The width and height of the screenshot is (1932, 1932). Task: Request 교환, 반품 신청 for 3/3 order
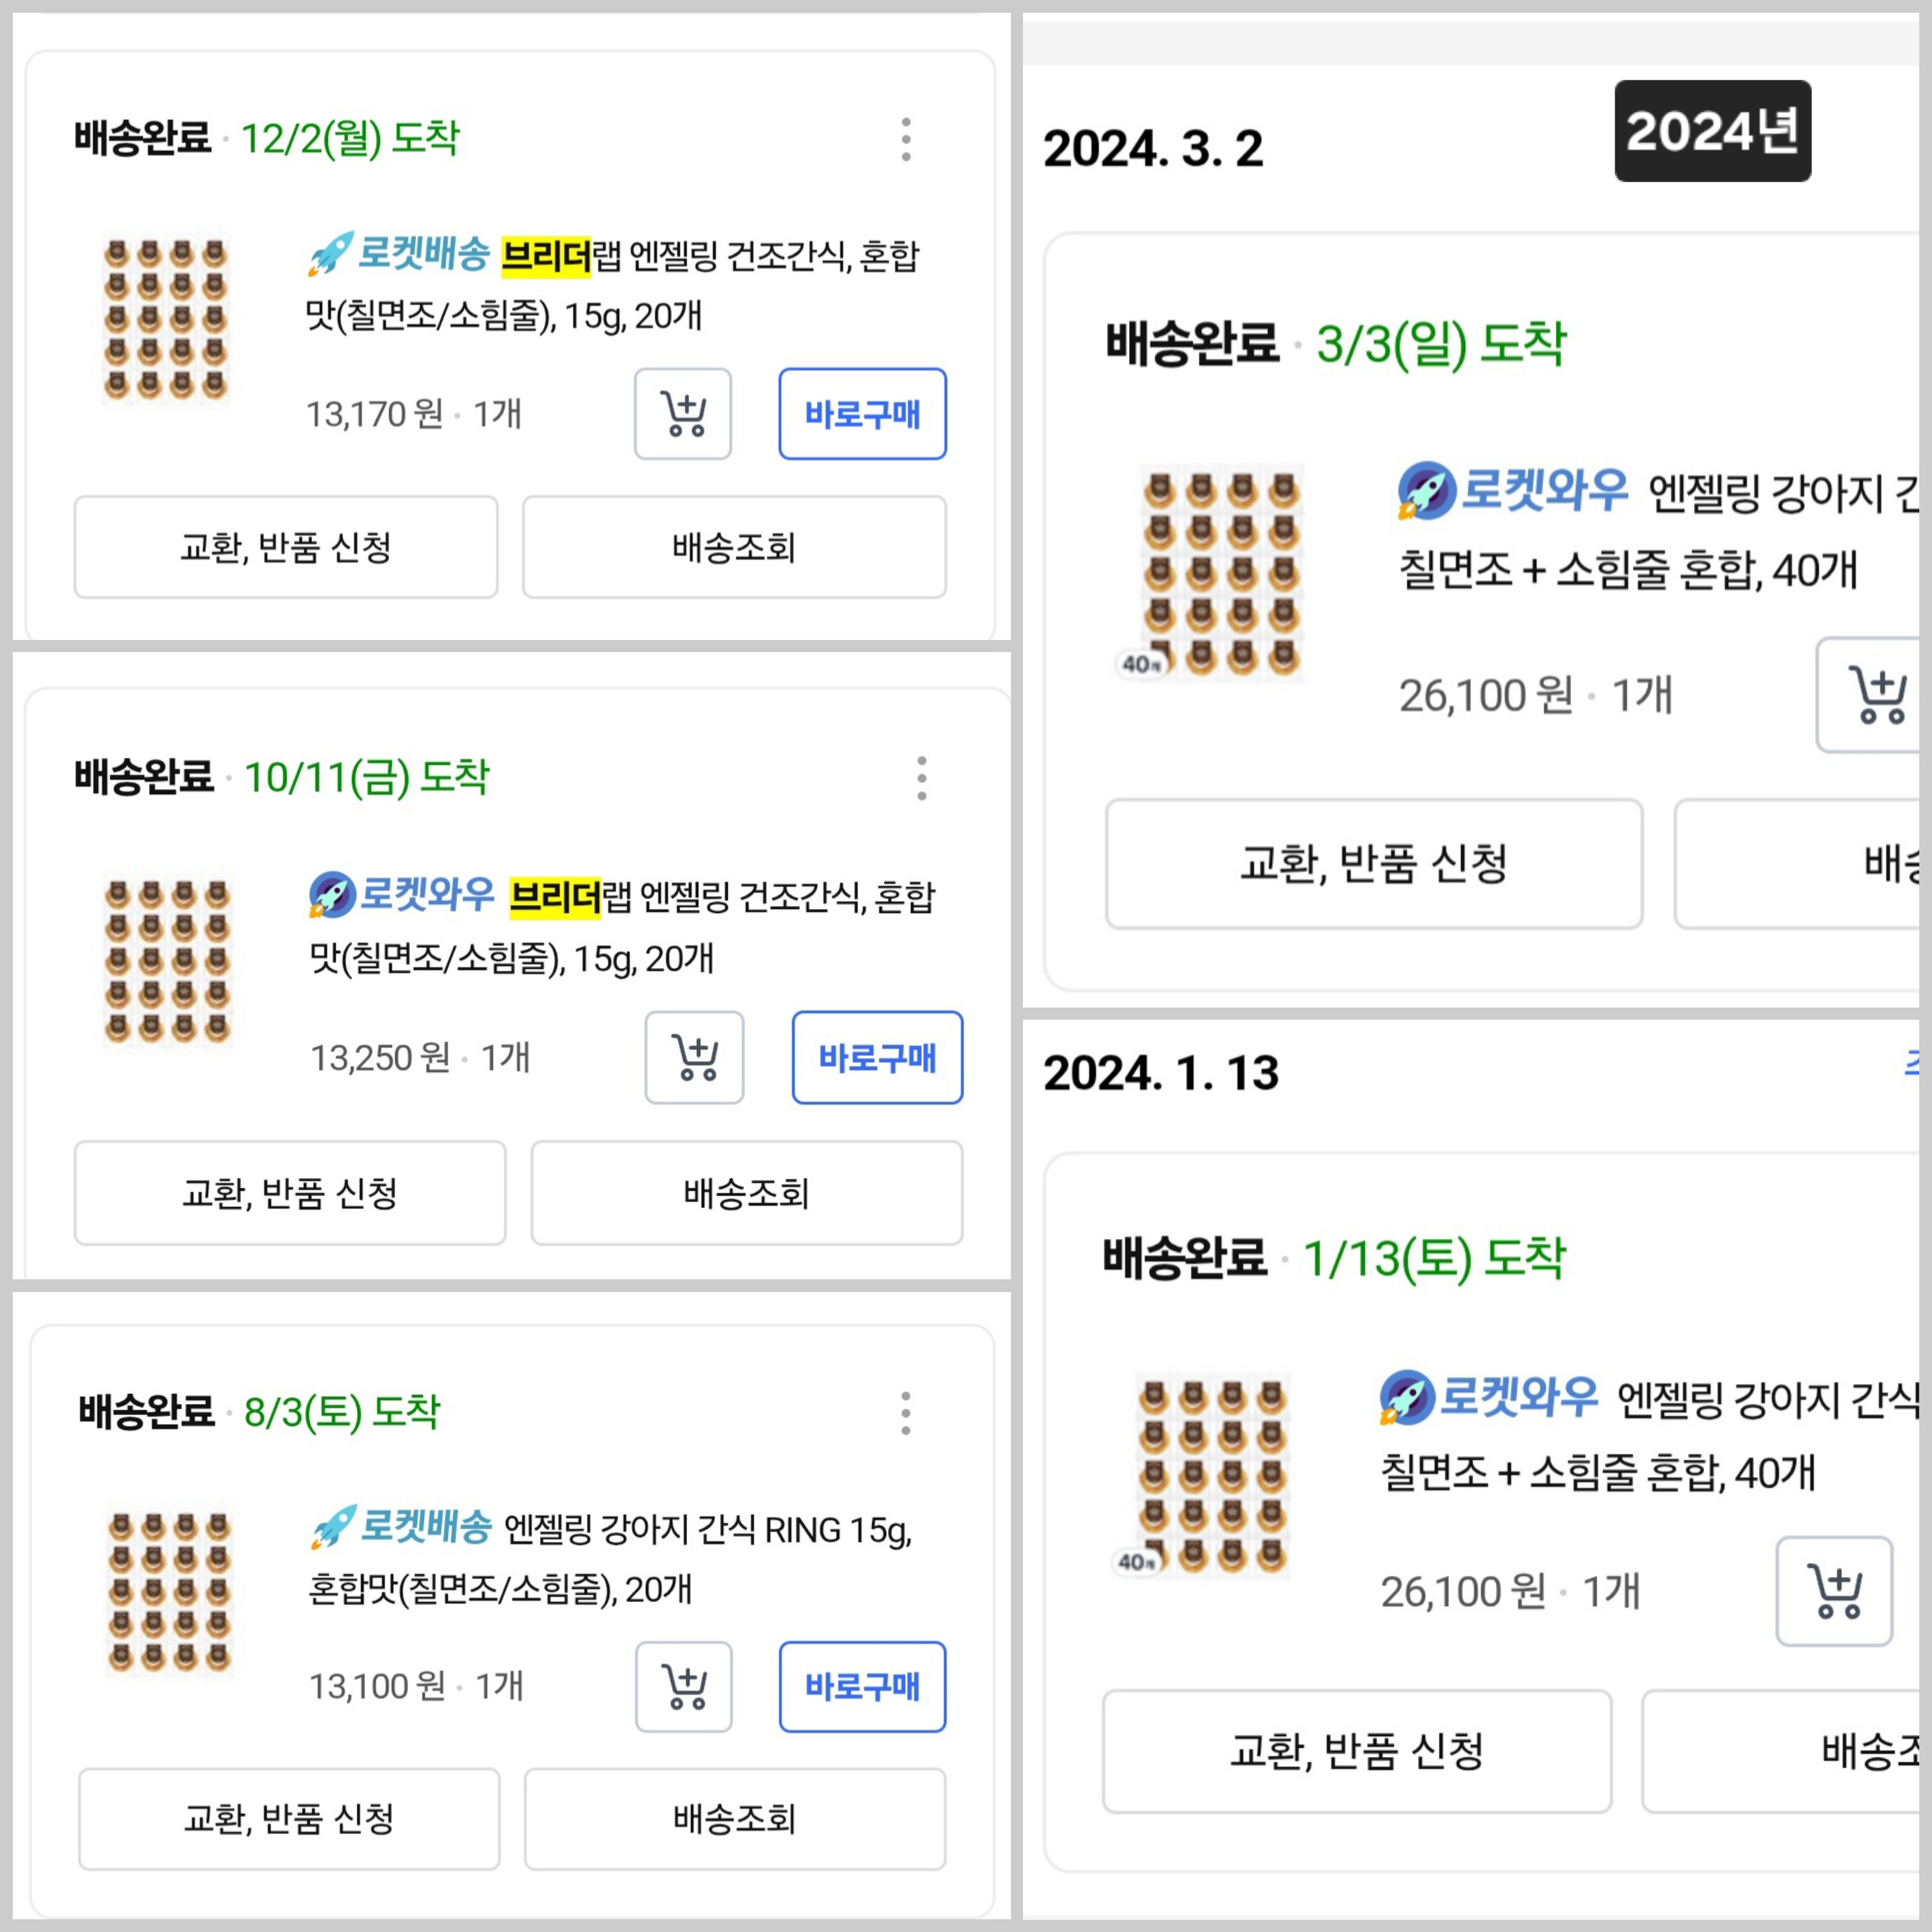(1373, 863)
